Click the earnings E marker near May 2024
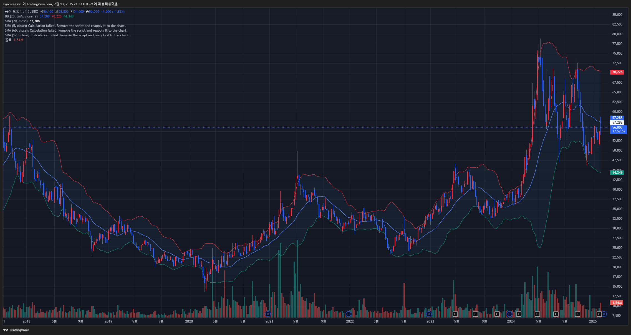The image size is (631, 335). pos(537,314)
